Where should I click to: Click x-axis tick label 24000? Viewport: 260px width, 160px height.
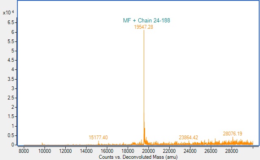point(190,151)
